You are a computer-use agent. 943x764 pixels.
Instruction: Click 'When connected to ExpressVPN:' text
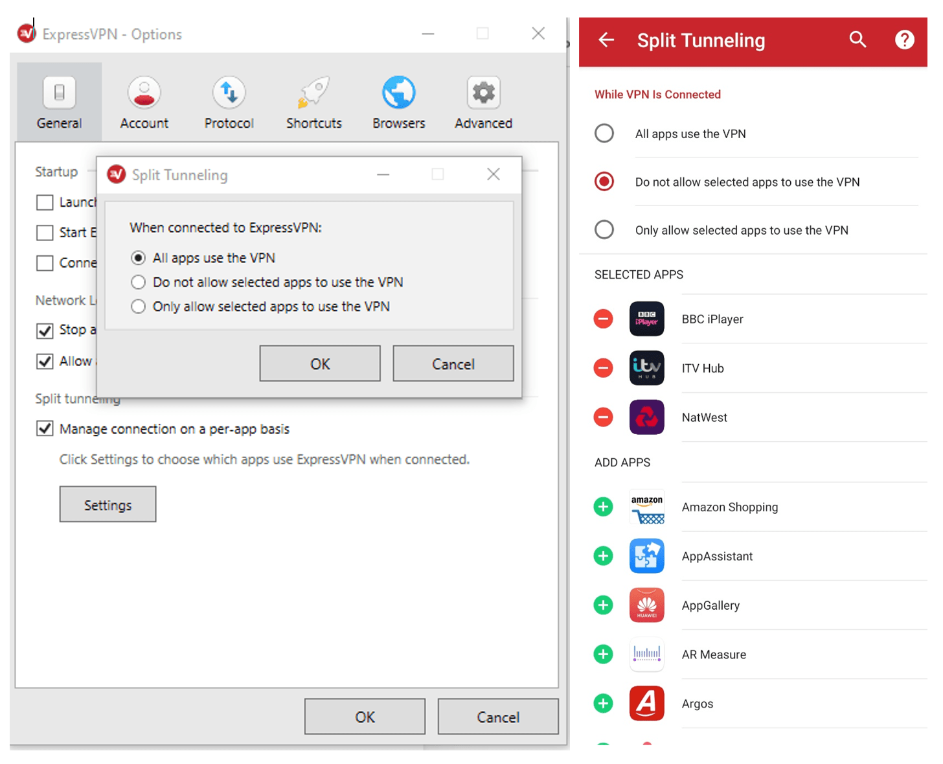(x=225, y=228)
